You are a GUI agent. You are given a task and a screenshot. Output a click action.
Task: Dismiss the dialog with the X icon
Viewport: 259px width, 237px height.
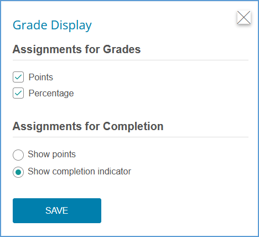coord(244,18)
